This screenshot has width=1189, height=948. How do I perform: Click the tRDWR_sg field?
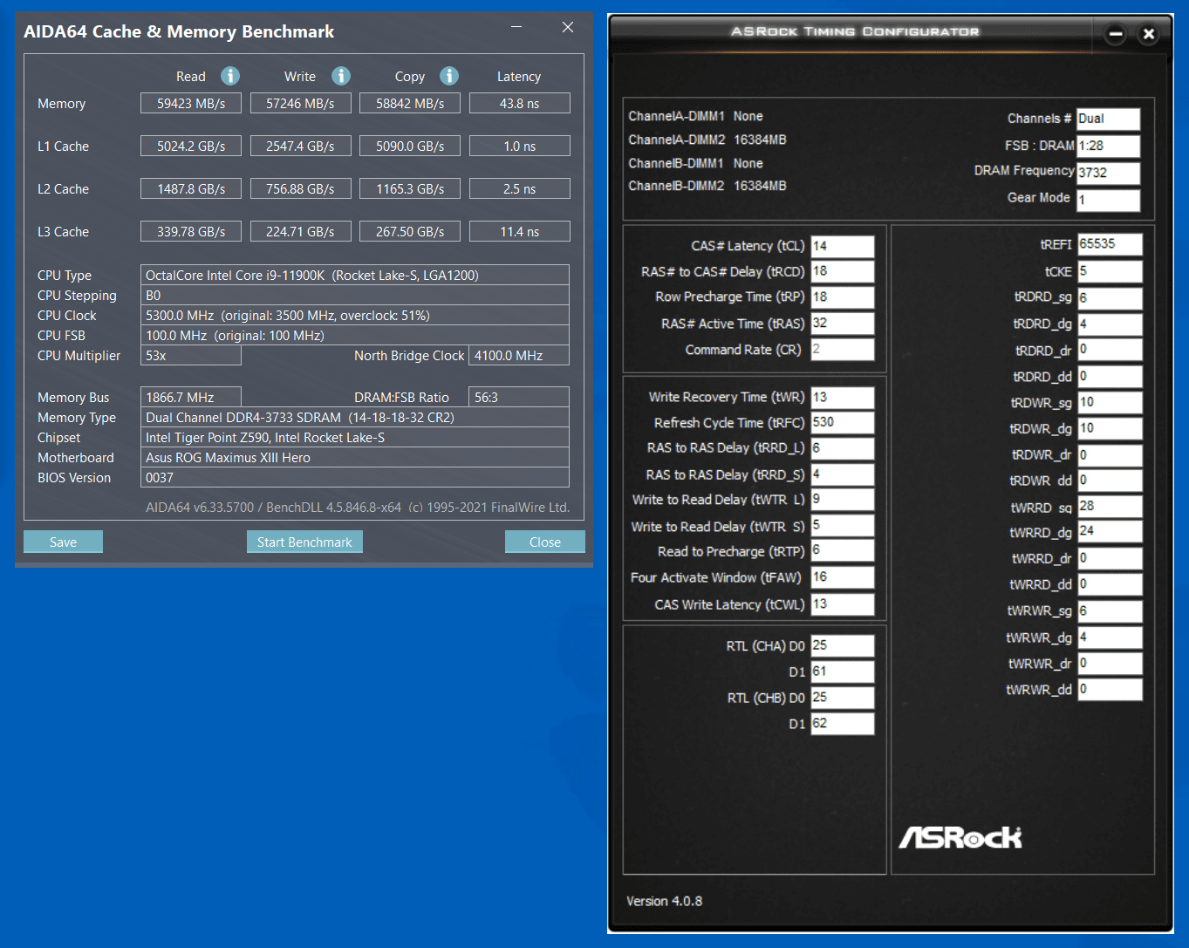click(x=1110, y=402)
